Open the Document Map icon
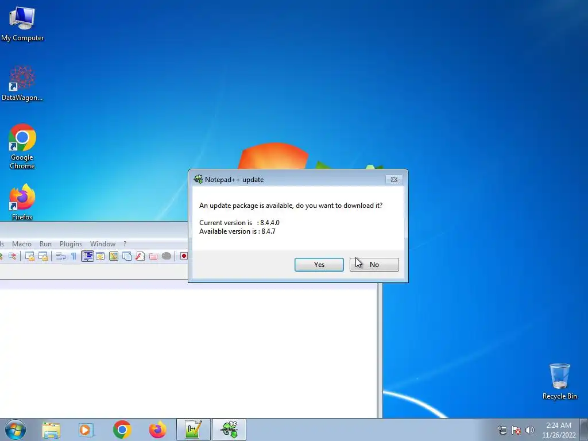 113,256
